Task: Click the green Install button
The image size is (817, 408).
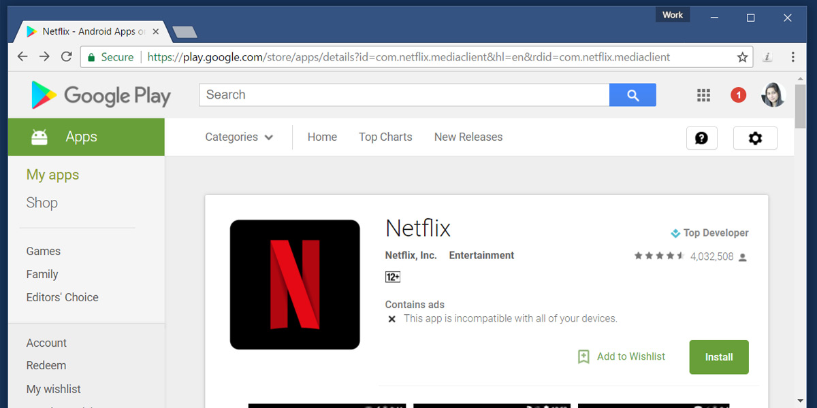Action: [x=719, y=357]
